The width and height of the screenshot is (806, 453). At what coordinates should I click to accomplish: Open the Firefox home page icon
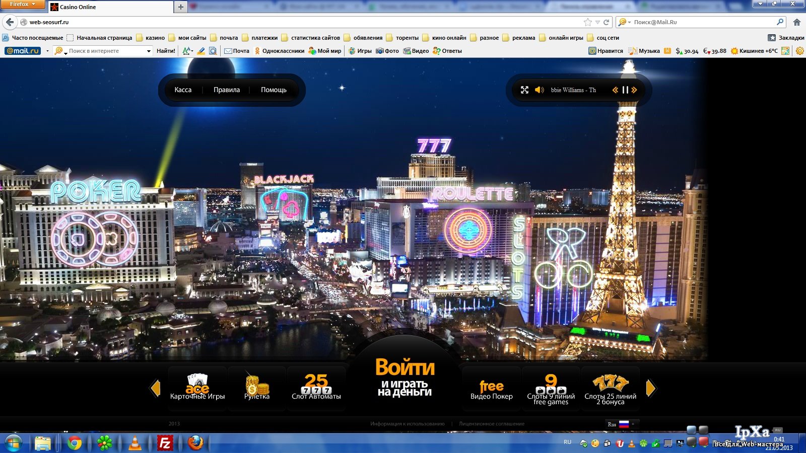point(796,22)
